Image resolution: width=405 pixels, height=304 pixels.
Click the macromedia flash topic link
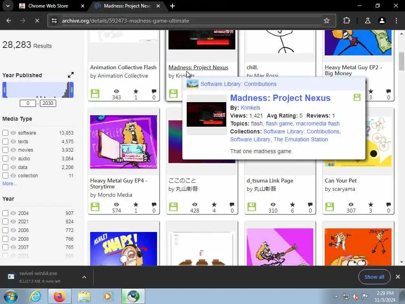tap(318, 123)
